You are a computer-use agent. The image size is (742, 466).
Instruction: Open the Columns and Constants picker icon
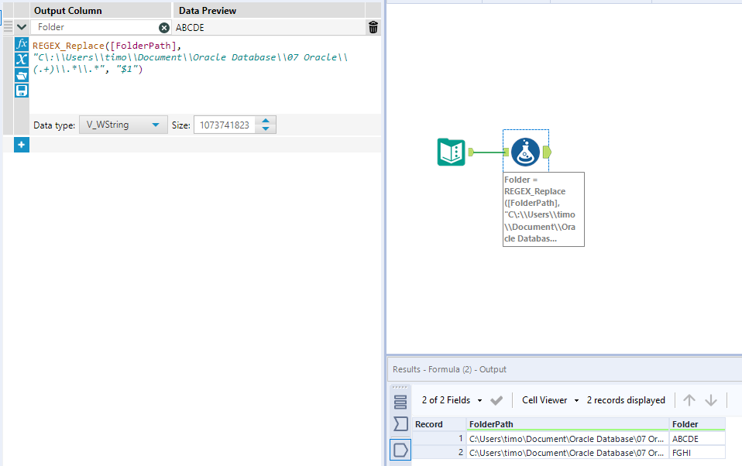pyautogui.click(x=22, y=60)
